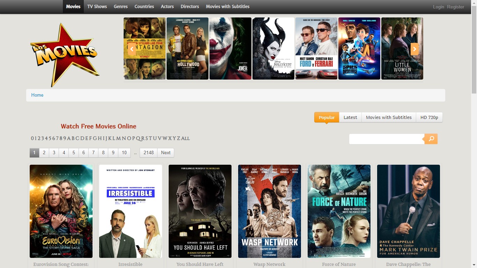
Task: Click the Register link
Action: coord(456,7)
